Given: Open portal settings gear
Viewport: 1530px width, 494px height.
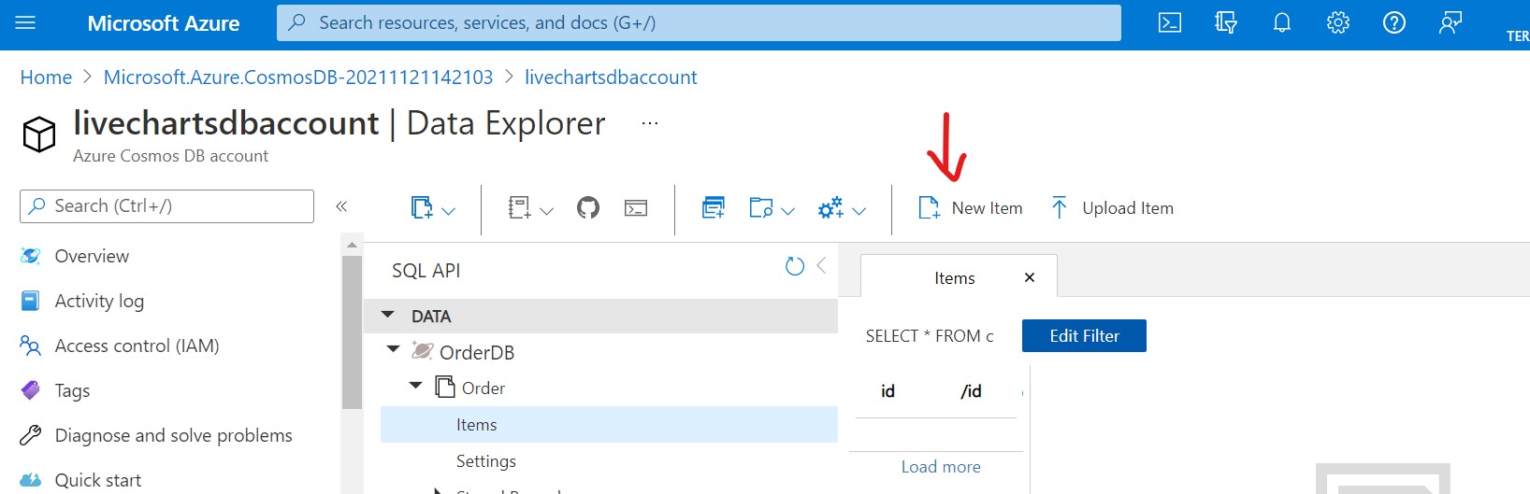Looking at the screenshot, I should tap(1338, 22).
